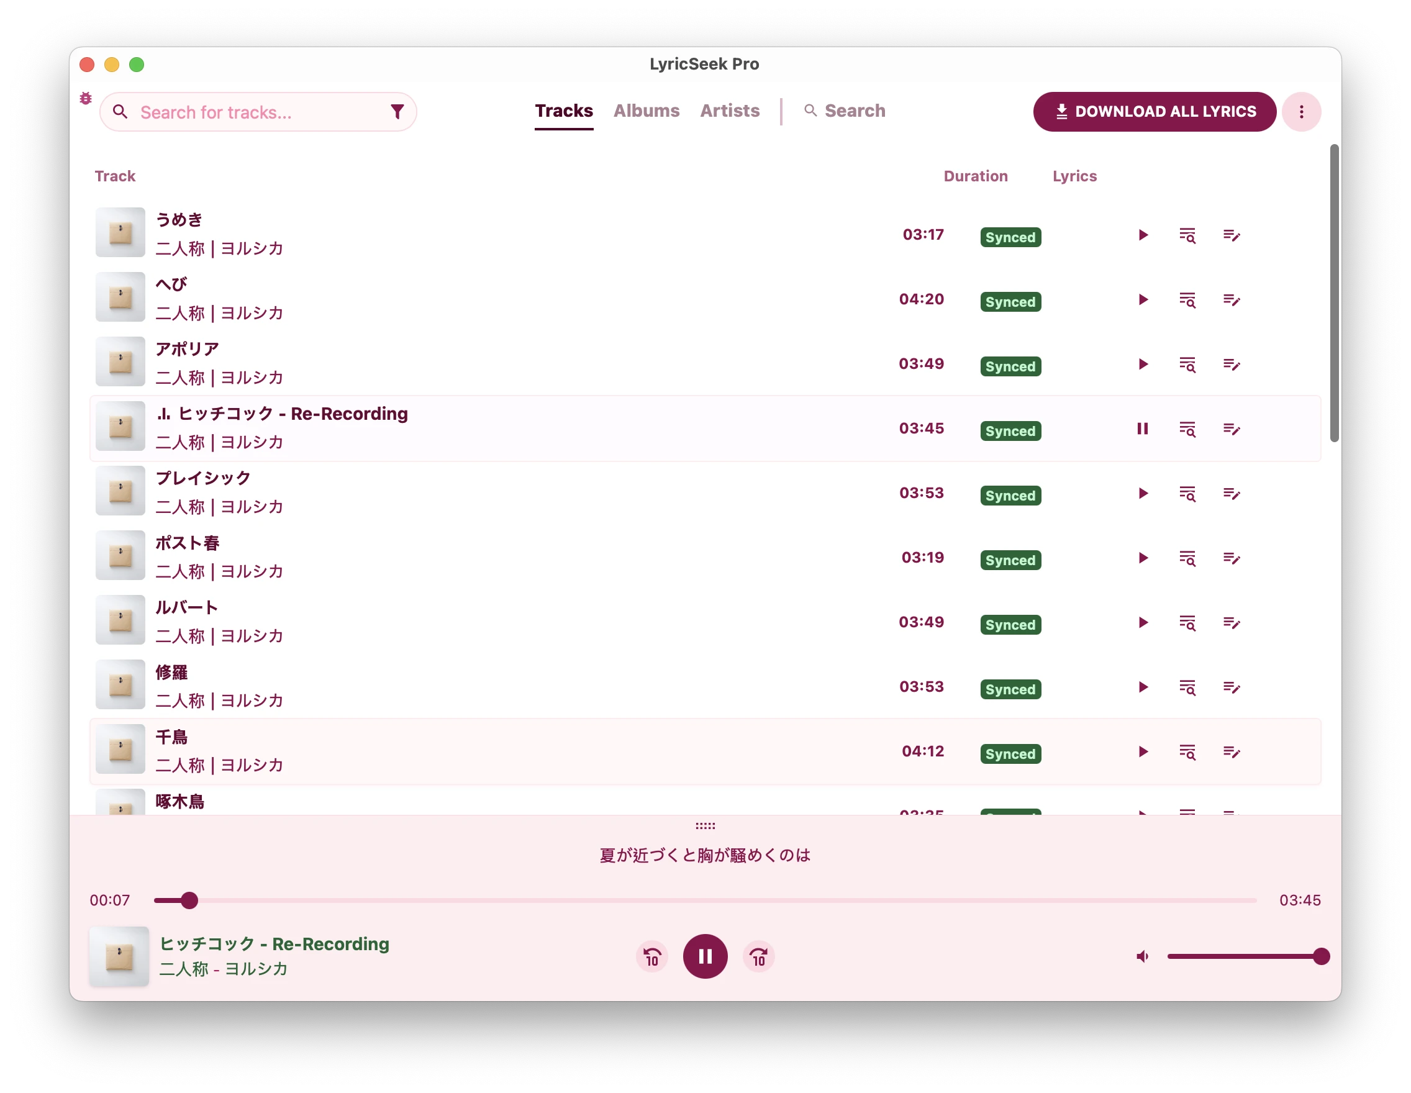Image resolution: width=1411 pixels, height=1093 pixels.
Task: Play the track ポスト春
Action: (x=1143, y=558)
